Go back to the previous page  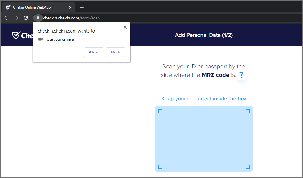point(6,18)
